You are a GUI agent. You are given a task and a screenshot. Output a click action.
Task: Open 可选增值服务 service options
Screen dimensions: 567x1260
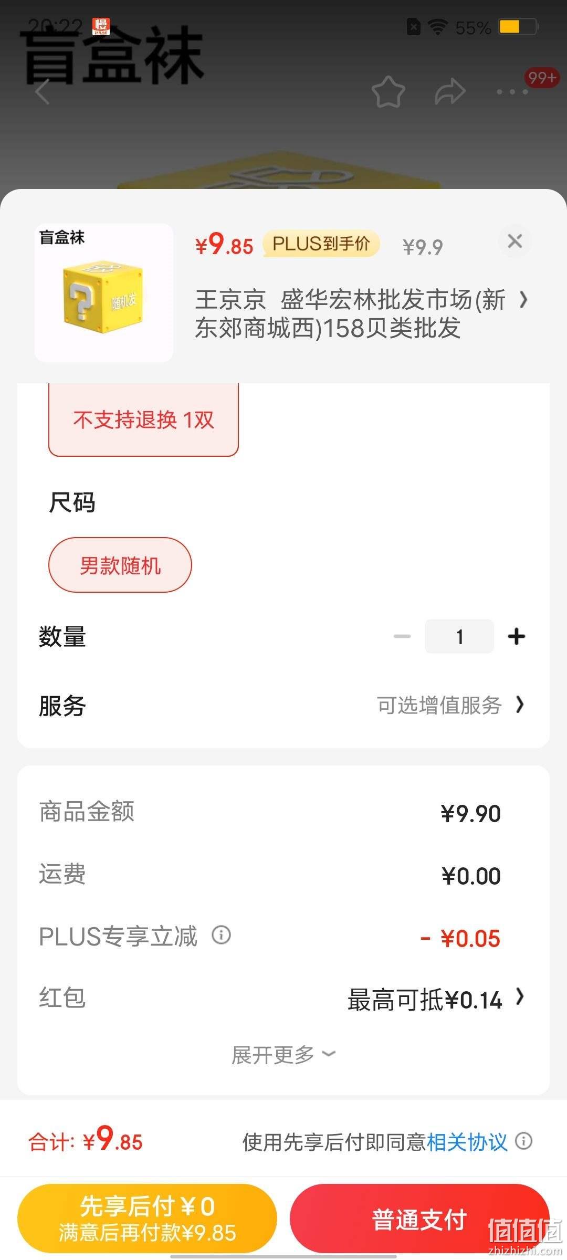450,705
